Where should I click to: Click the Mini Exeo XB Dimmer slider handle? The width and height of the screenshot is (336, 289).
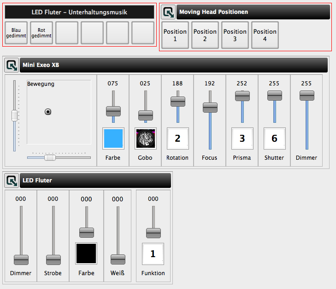[307, 96]
